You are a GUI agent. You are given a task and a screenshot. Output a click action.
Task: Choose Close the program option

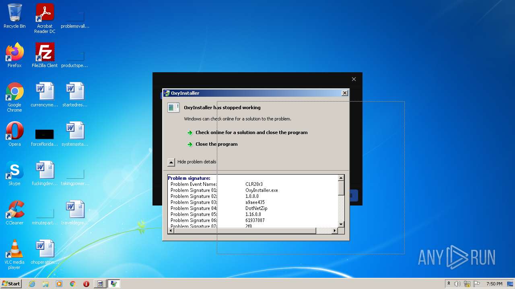click(x=216, y=144)
